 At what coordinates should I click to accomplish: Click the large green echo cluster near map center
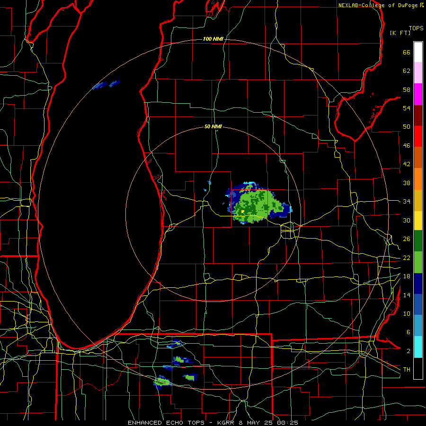[258, 203]
